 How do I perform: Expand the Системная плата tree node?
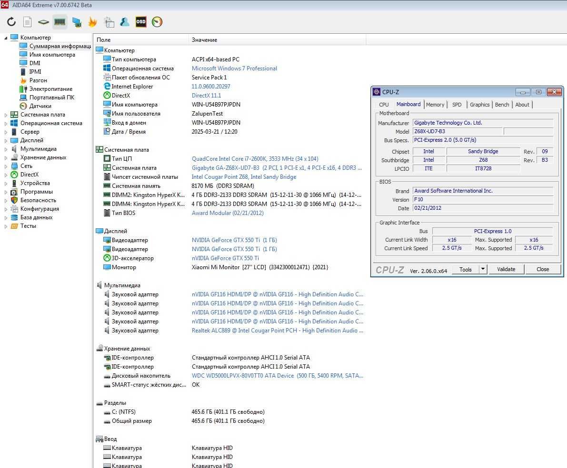[x=6, y=115]
